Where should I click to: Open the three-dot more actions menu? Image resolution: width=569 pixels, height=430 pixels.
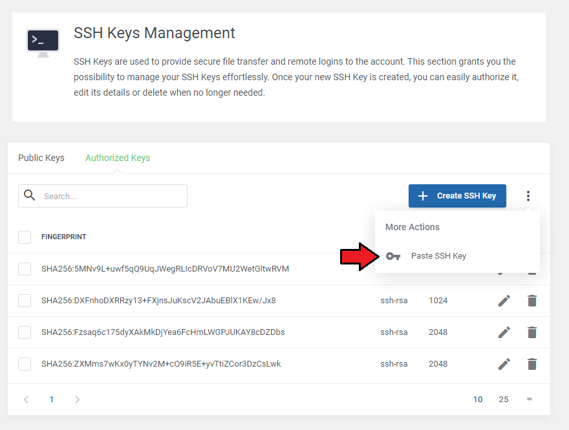[x=528, y=196]
